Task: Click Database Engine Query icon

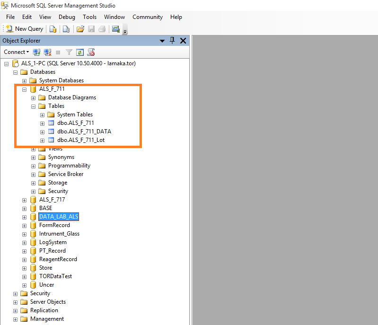Action: point(53,29)
